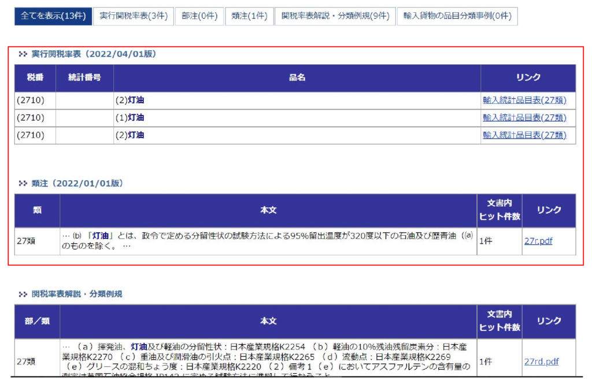Image resolution: width=592 pixels, height=391 pixels.
Task: Switch to the 実行関税率表(3件) tab
Action: pyautogui.click(x=134, y=16)
